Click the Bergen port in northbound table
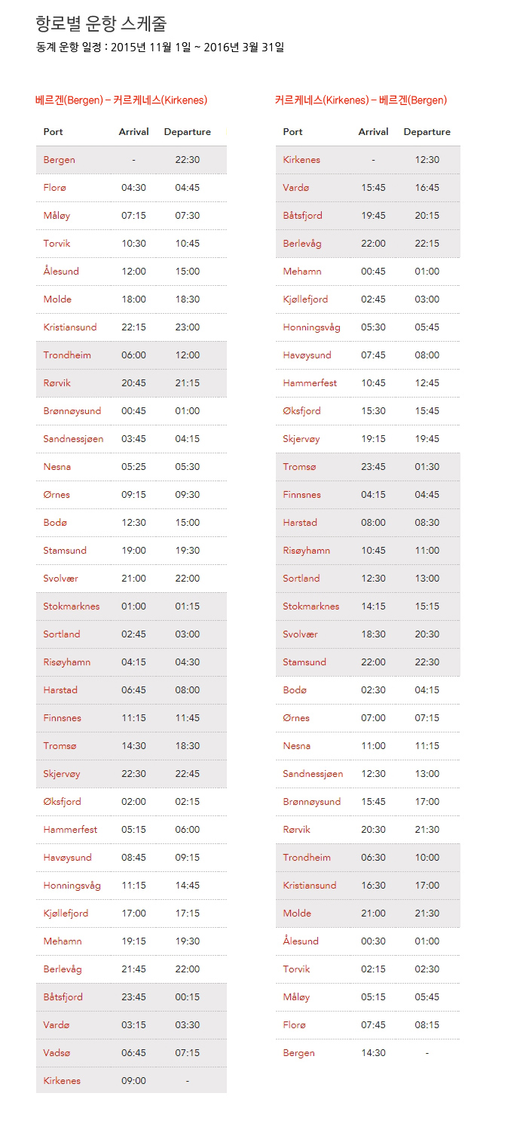The width and height of the screenshot is (520, 1130). (59, 160)
